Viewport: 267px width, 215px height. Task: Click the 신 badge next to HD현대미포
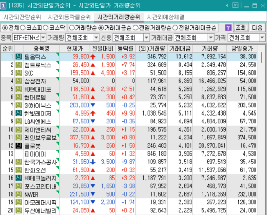[x=18, y=89]
